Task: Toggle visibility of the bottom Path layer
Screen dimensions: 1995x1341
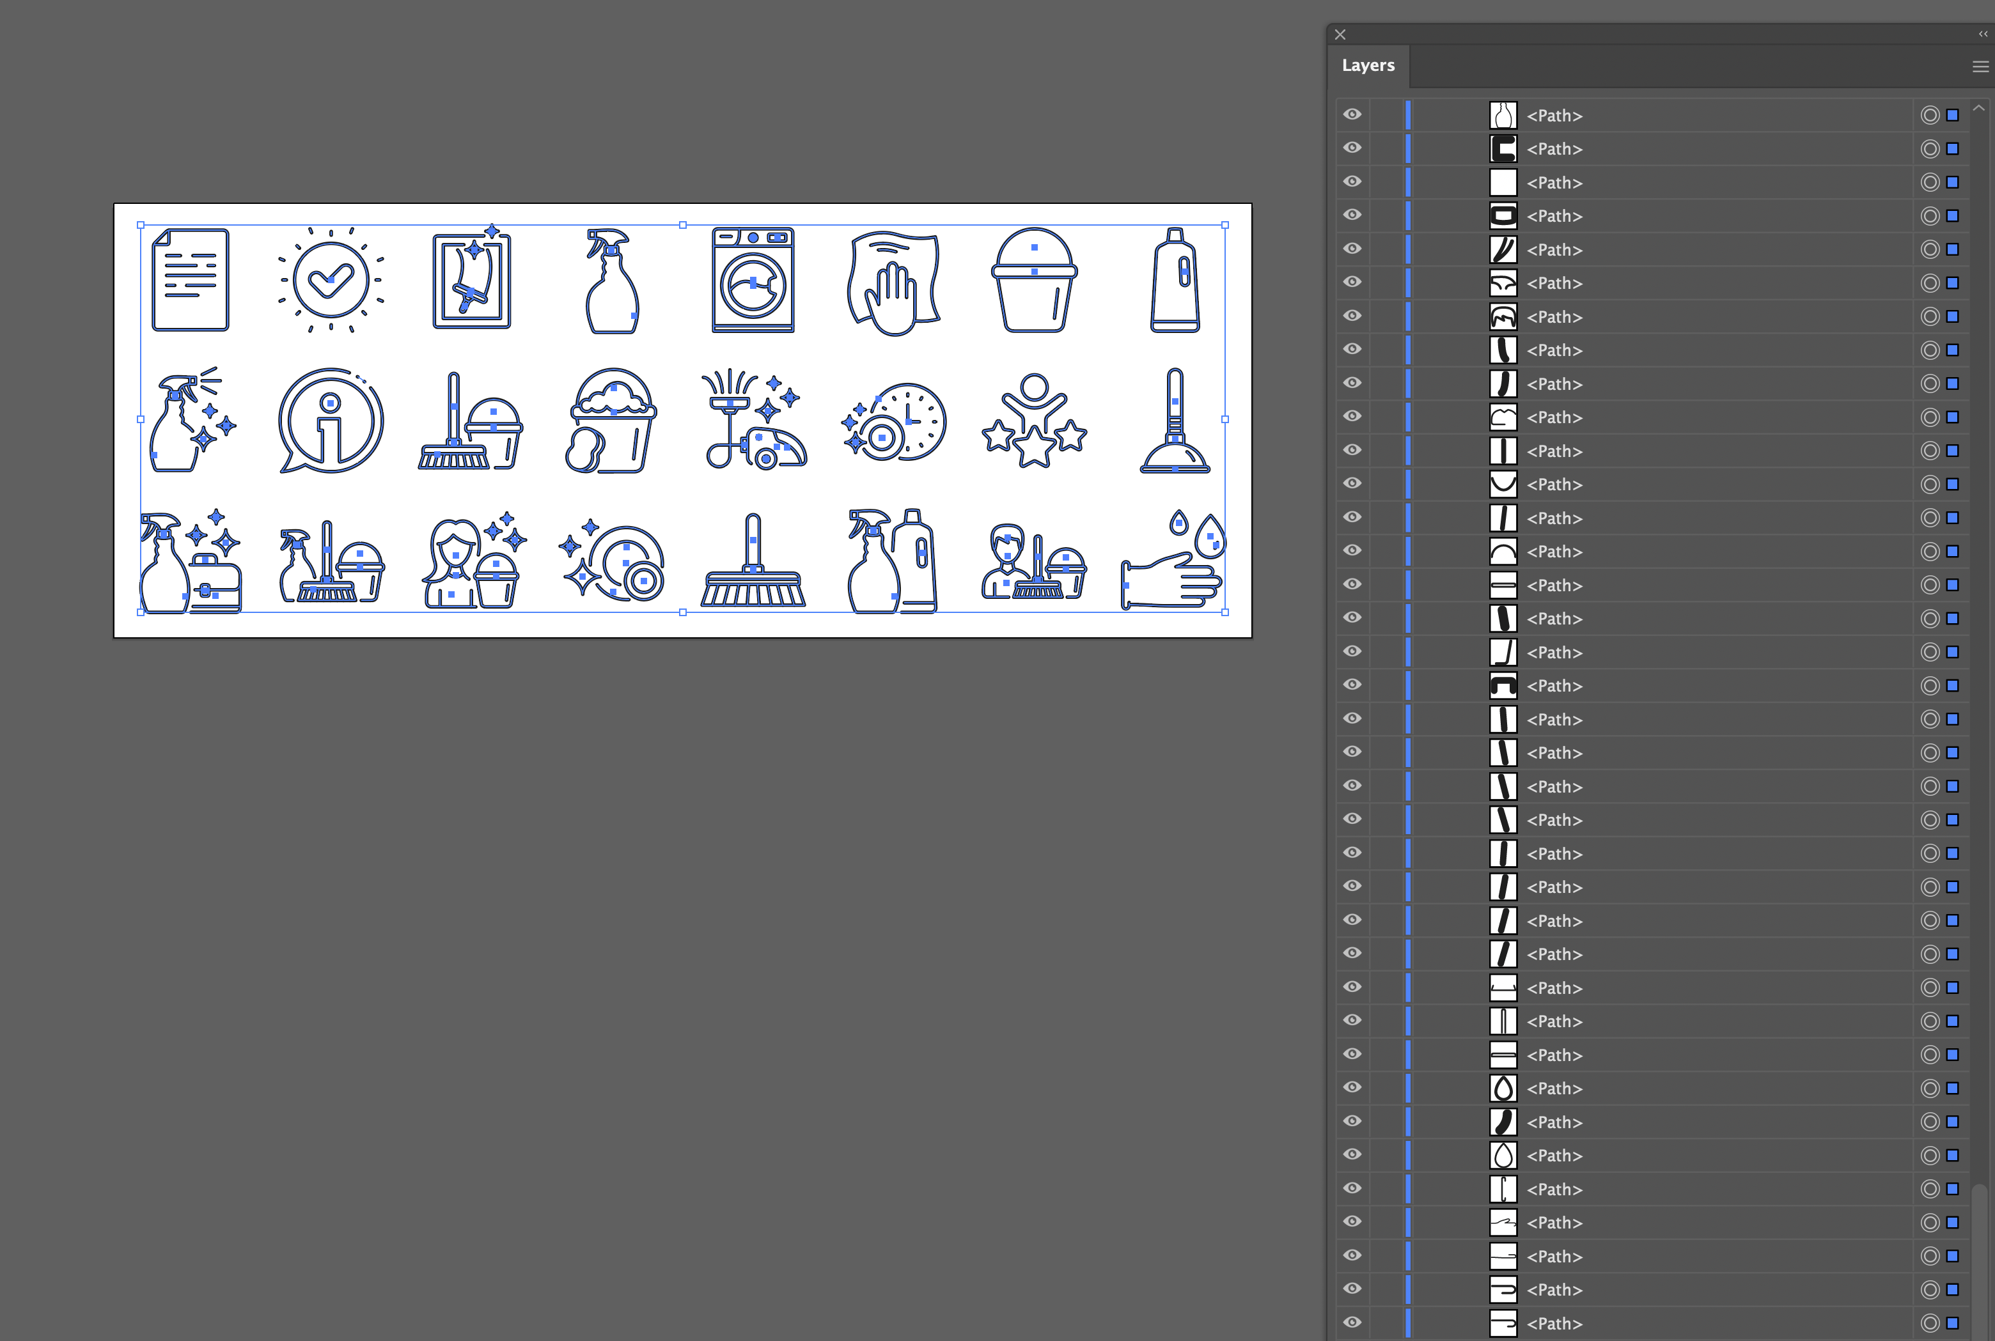Action: [1352, 1323]
